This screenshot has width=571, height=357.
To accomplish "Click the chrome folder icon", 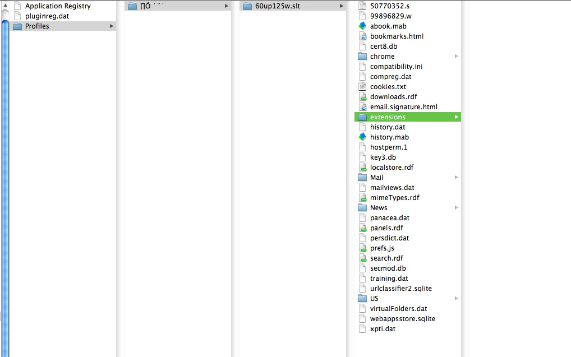I will tap(362, 57).
